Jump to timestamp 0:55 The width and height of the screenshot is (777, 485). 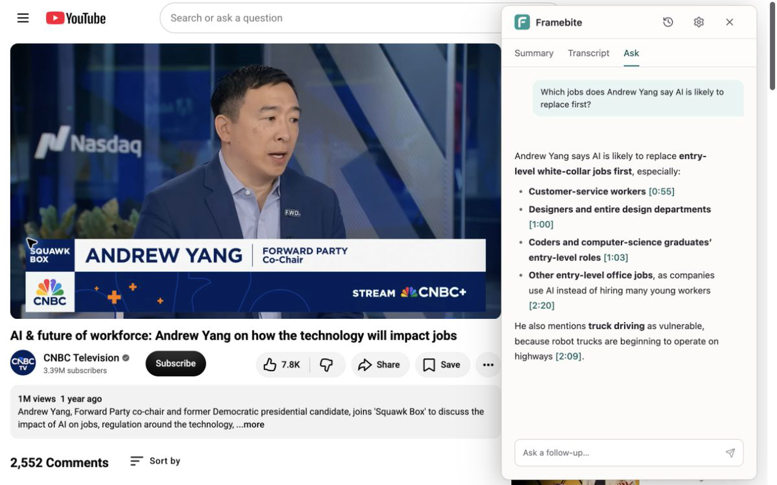(662, 192)
